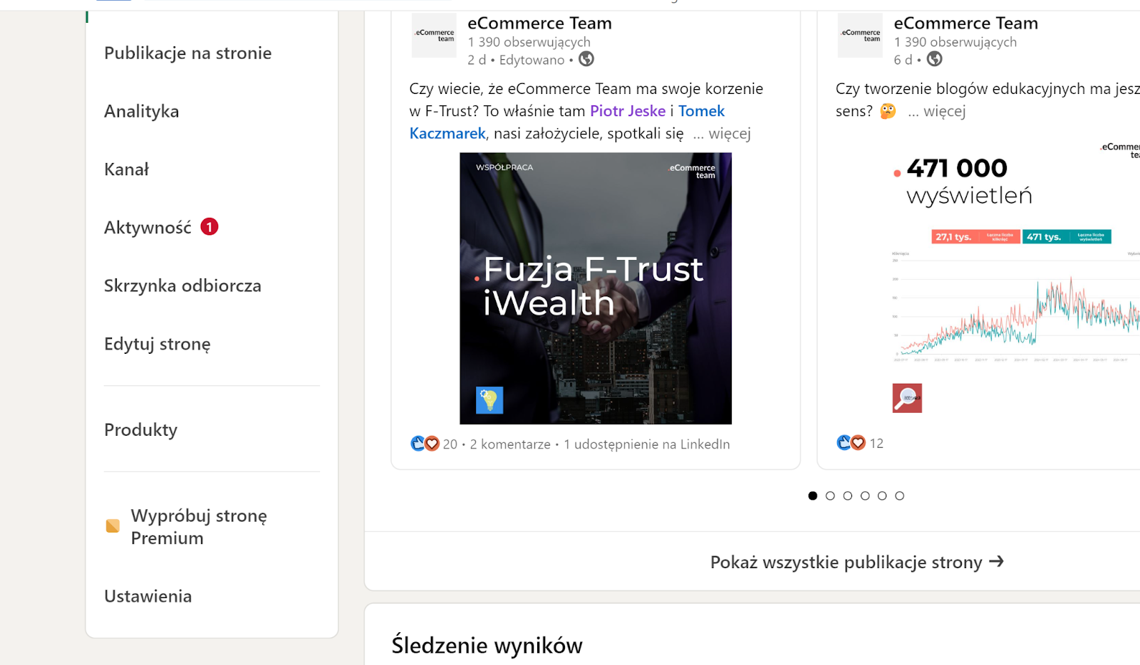1140x665 pixels.
Task: Open Publikacje na stronie in sidebar
Action: (x=187, y=53)
